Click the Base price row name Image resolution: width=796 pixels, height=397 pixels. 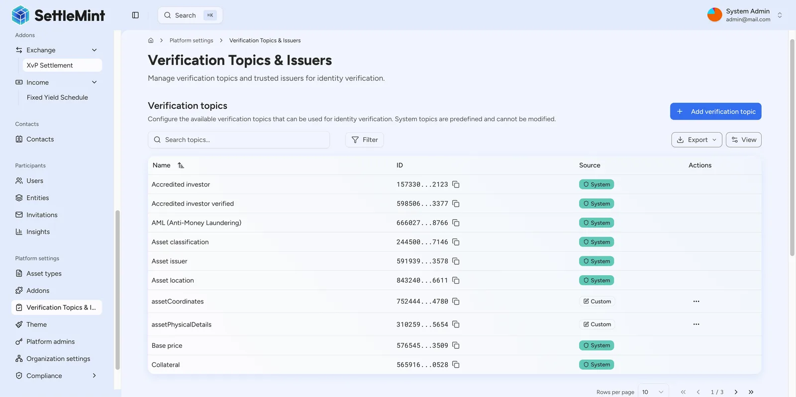[167, 346]
